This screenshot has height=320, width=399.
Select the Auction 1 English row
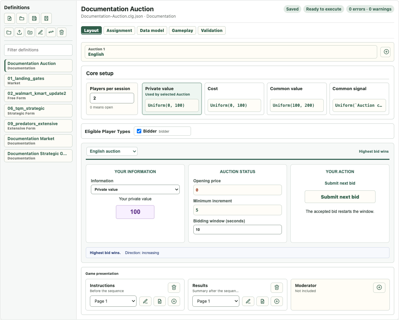coord(231,52)
